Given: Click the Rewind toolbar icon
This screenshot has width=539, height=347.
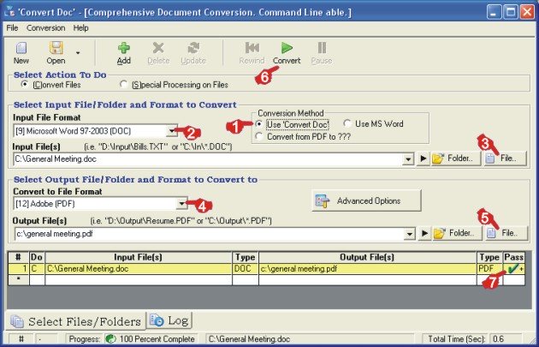Looking at the screenshot, I should [x=252, y=48].
